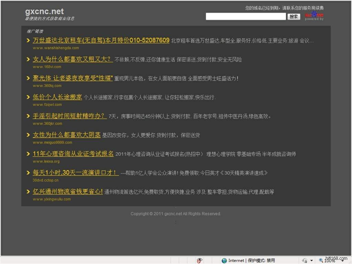This screenshot has width=352, height=264.
Task: Open the privacy report eye icon in status bar
Action: (199, 261)
